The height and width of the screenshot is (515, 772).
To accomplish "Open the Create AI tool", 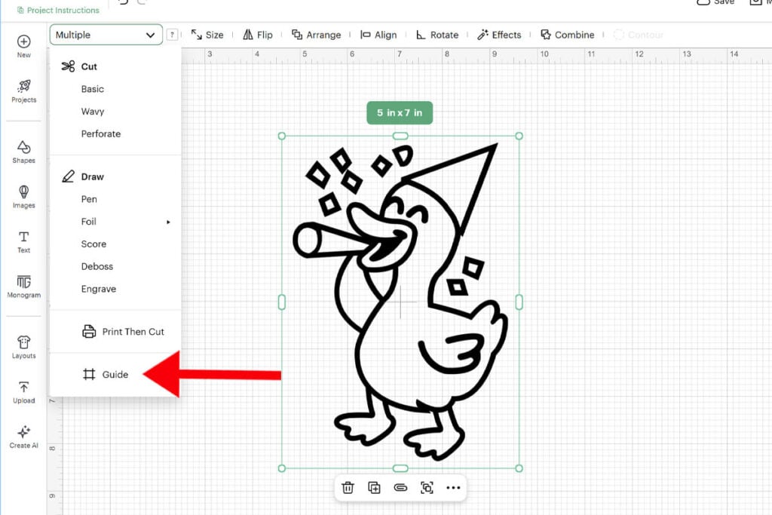I will click(23, 437).
